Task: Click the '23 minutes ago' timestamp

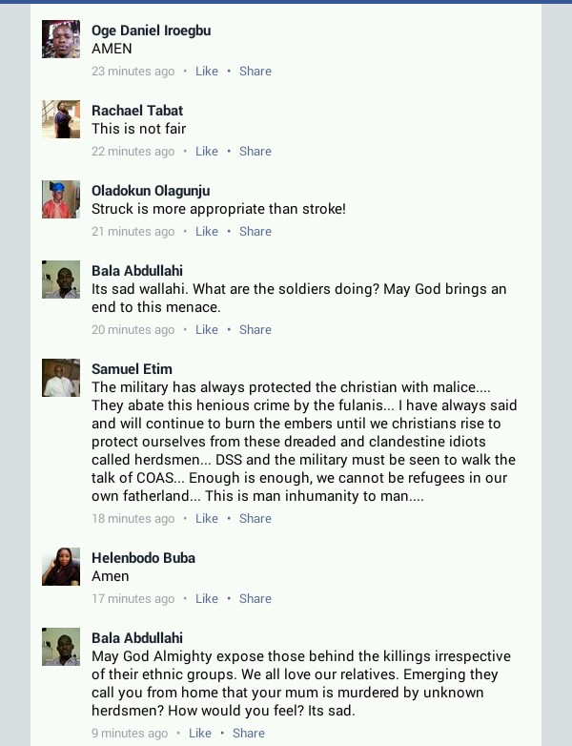Action: pos(133,72)
